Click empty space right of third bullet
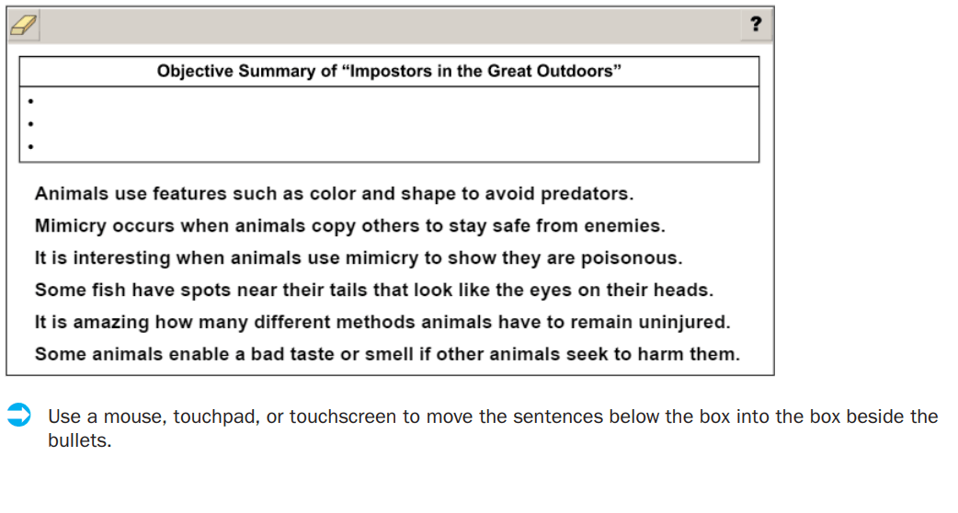The height and width of the screenshot is (513, 958). tap(396, 146)
